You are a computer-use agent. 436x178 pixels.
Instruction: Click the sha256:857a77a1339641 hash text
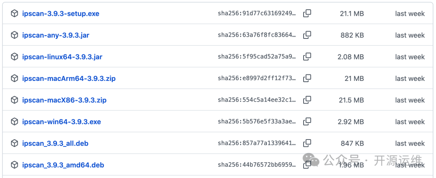pos(257,144)
